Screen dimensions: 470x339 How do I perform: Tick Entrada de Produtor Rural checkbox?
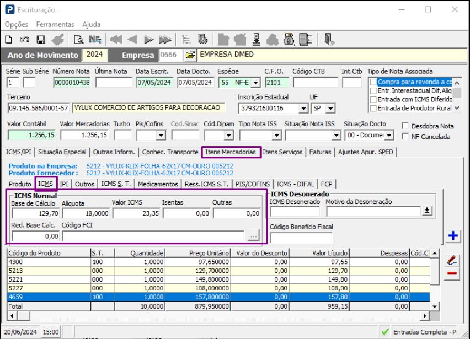[x=373, y=108]
